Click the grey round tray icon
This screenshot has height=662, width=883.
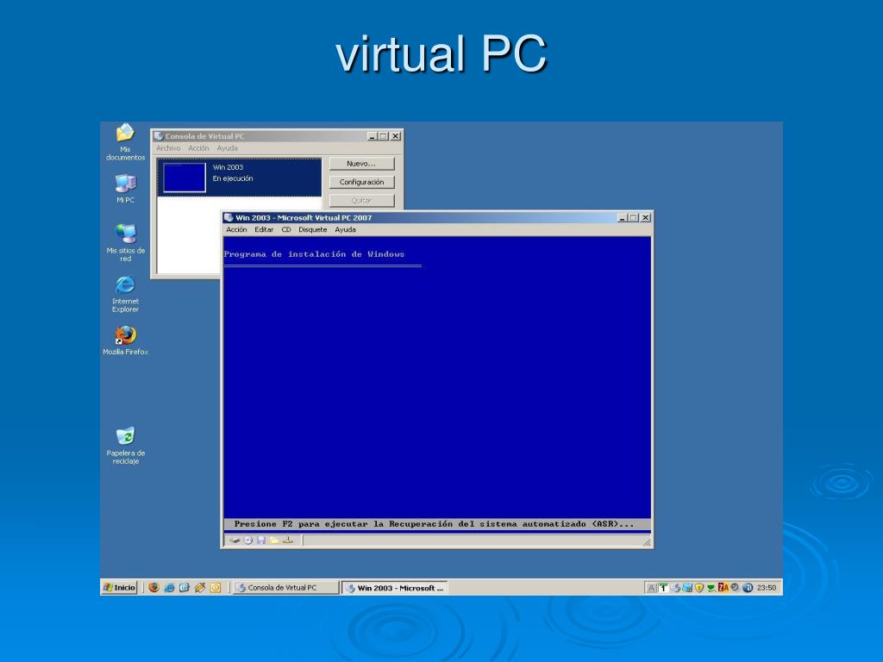point(735,588)
